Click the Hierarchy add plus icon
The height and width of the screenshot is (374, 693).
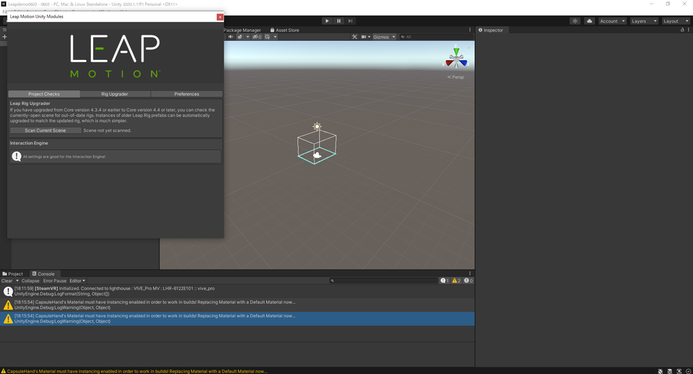5,37
